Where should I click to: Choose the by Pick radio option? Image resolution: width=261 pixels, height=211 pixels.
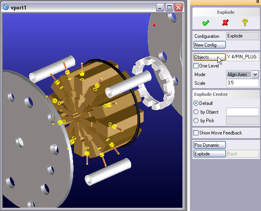click(x=196, y=121)
